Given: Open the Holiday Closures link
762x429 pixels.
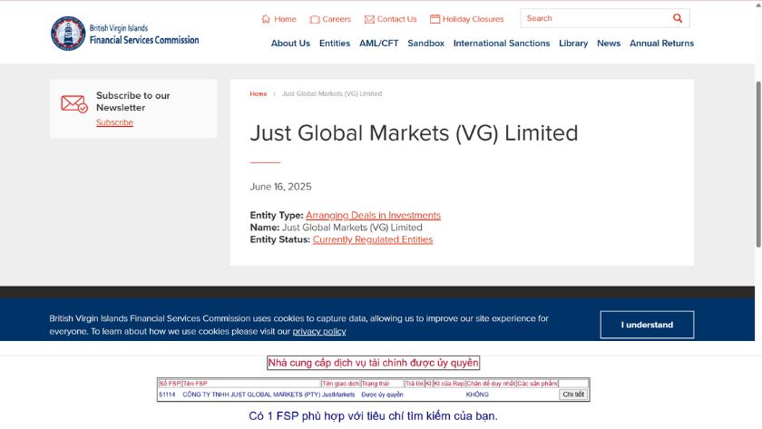Looking at the screenshot, I should click(x=473, y=19).
